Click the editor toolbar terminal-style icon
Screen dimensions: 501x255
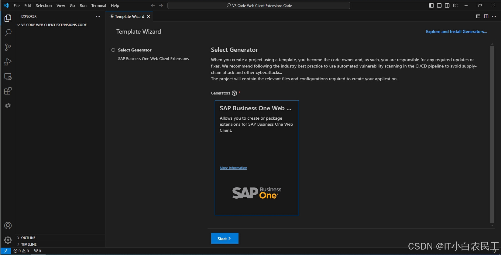(478, 16)
